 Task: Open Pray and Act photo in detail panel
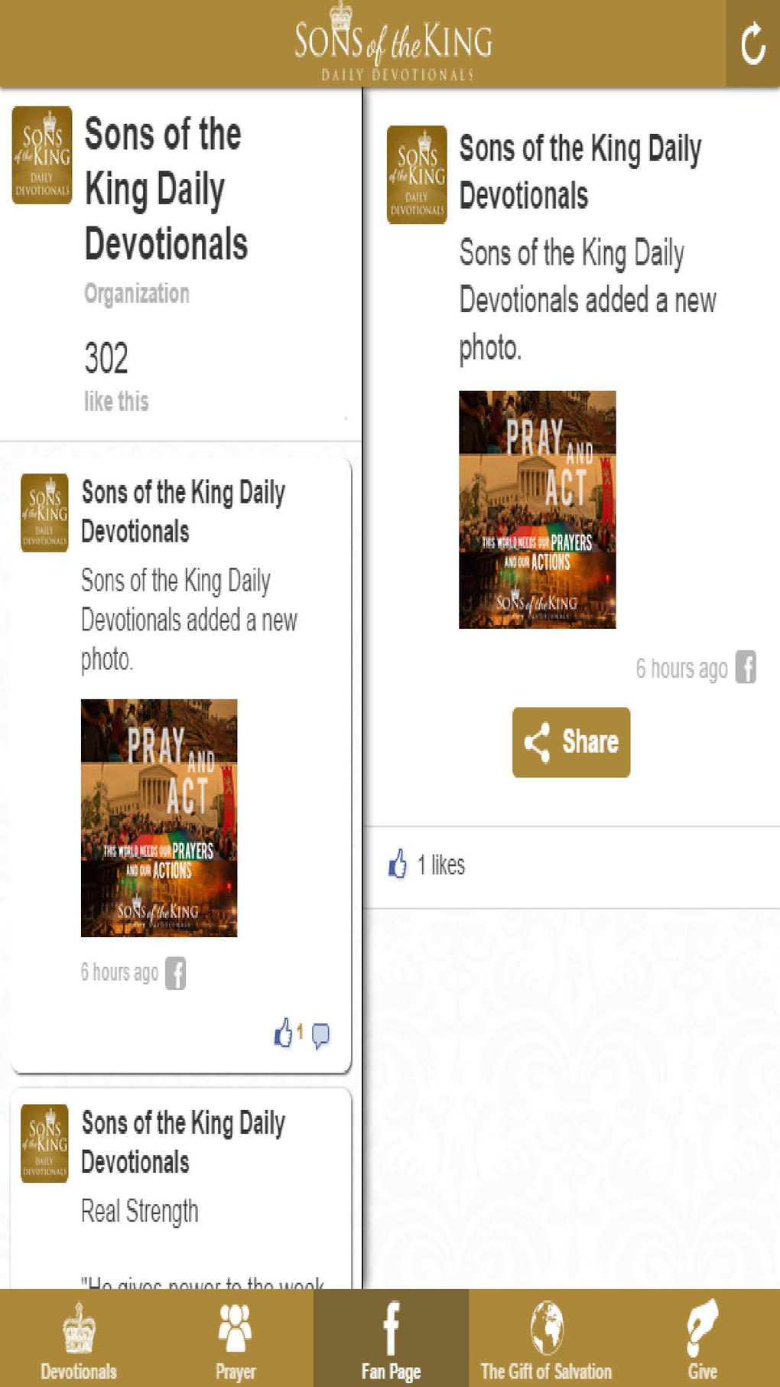pyautogui.click(x=537, y=510)
